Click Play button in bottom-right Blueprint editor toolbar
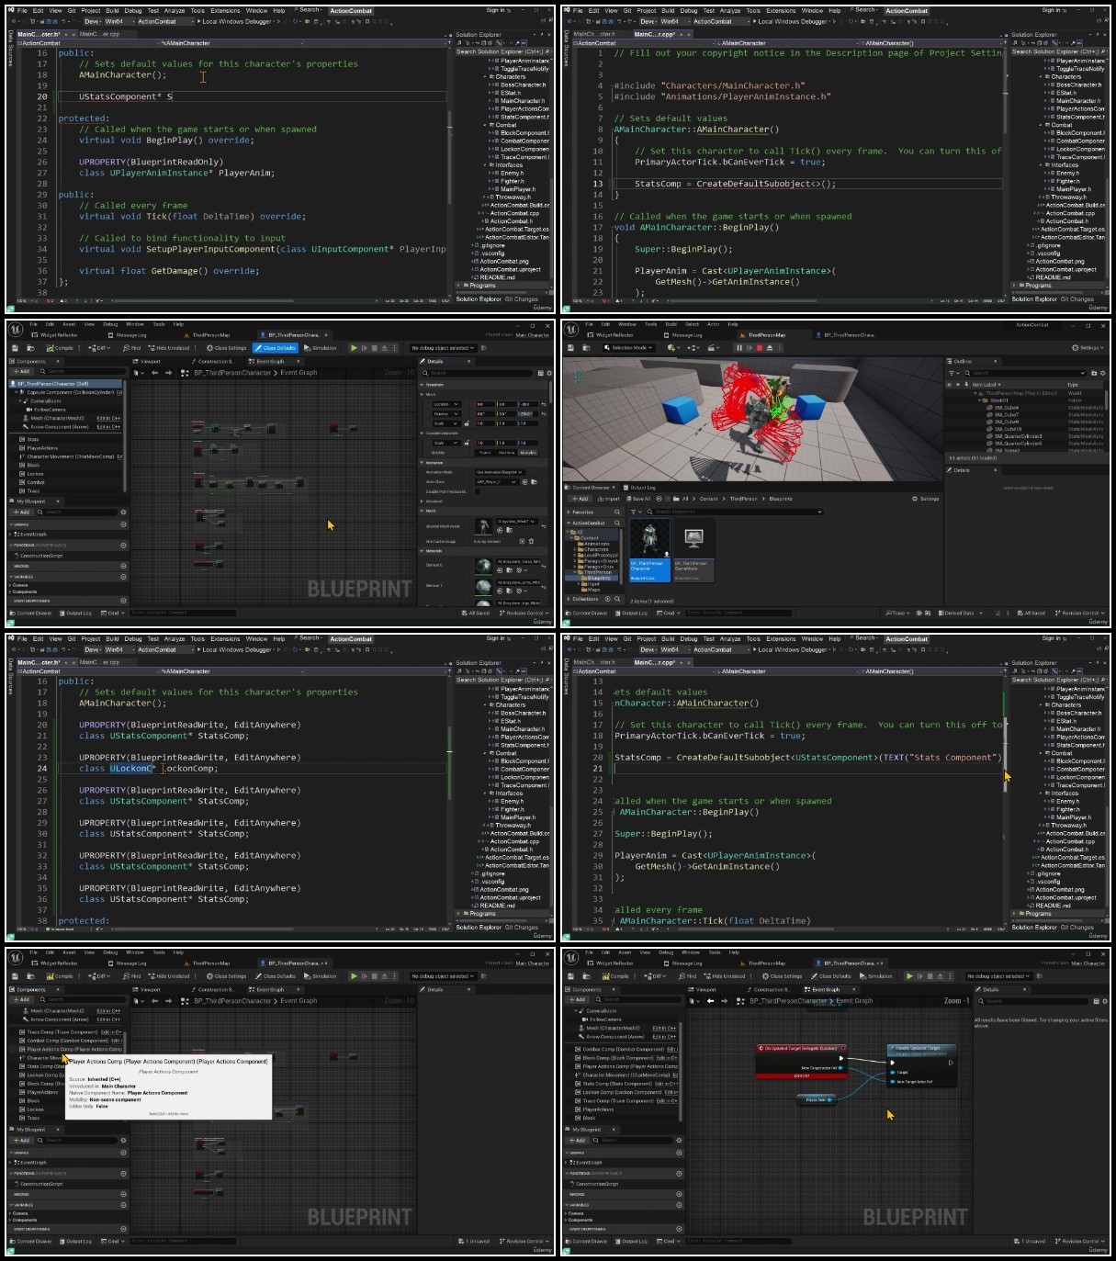This screenshot has width=1116, height=1261. [909, 976]
